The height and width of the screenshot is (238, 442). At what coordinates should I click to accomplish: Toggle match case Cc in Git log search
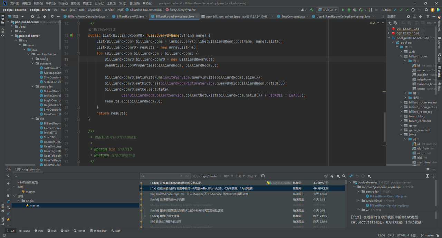pyautogui.click(x=187, y=176)
